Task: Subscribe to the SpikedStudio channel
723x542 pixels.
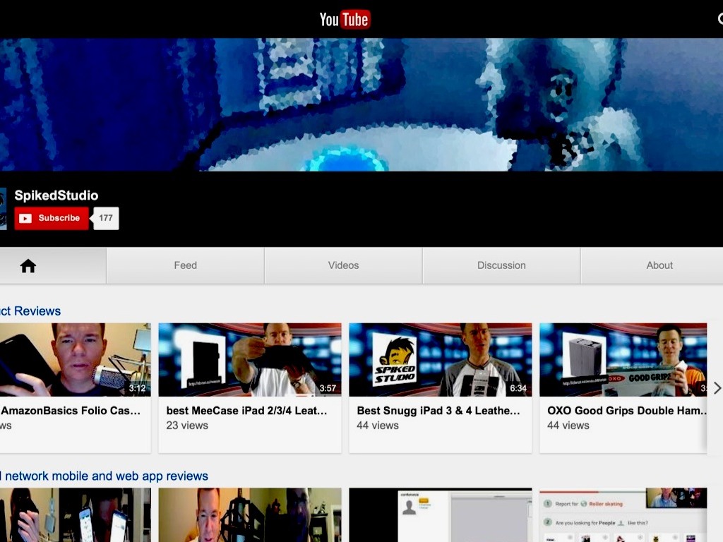Action: (52, 218)
